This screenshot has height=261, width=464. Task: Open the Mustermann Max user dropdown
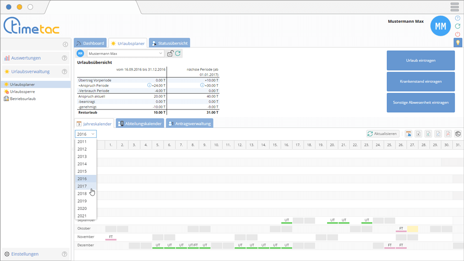click(x=125, y=54)
